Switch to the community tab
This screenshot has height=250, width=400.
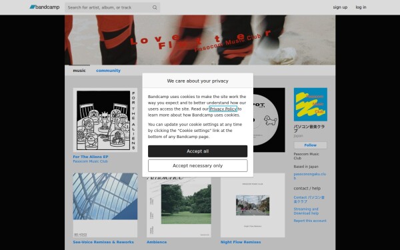[108, 71]
